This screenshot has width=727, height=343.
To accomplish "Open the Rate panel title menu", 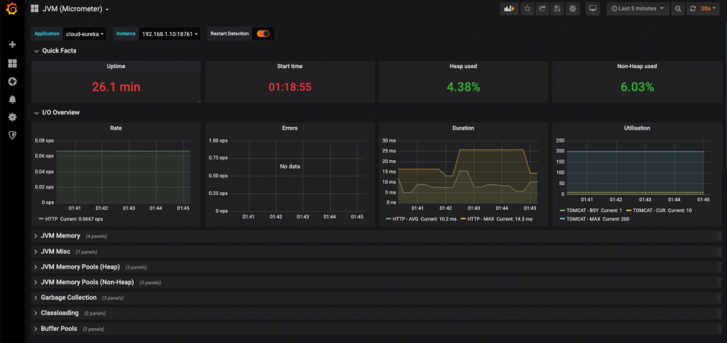I will (x=116, y=128).
